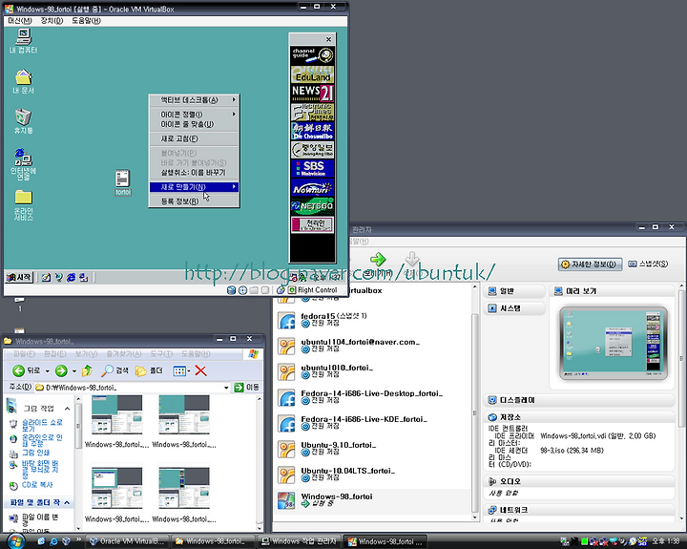Open the Chosunilbo channel button
Screen dimensions: 687x549
click(312, 131)
